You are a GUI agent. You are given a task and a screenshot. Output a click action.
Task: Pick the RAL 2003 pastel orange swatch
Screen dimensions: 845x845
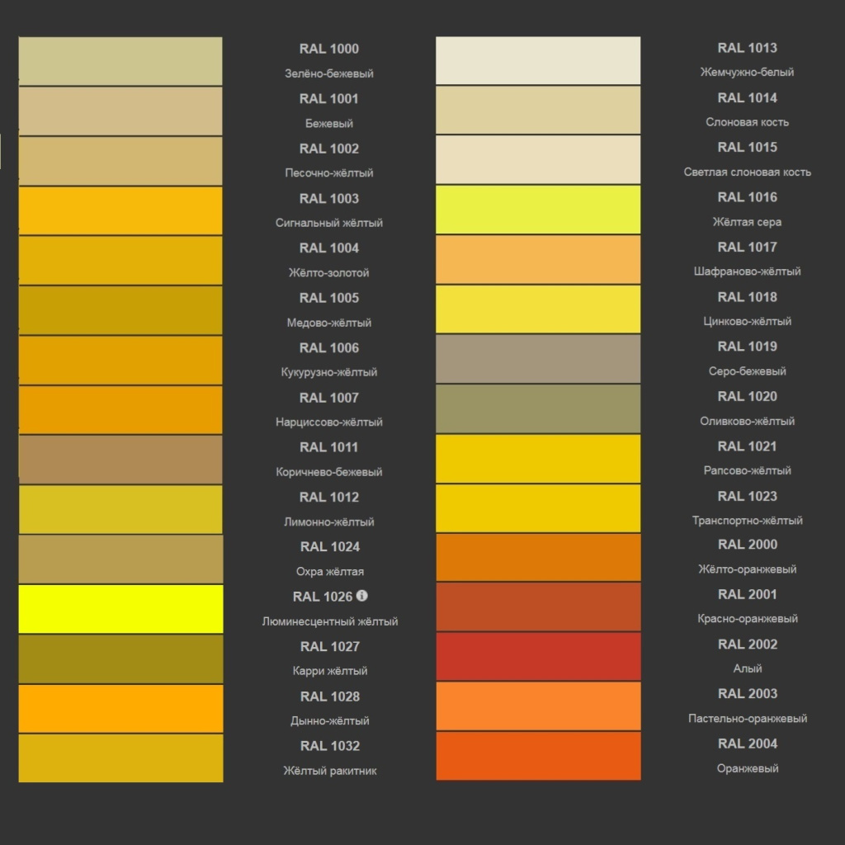(x=538, y=706)
